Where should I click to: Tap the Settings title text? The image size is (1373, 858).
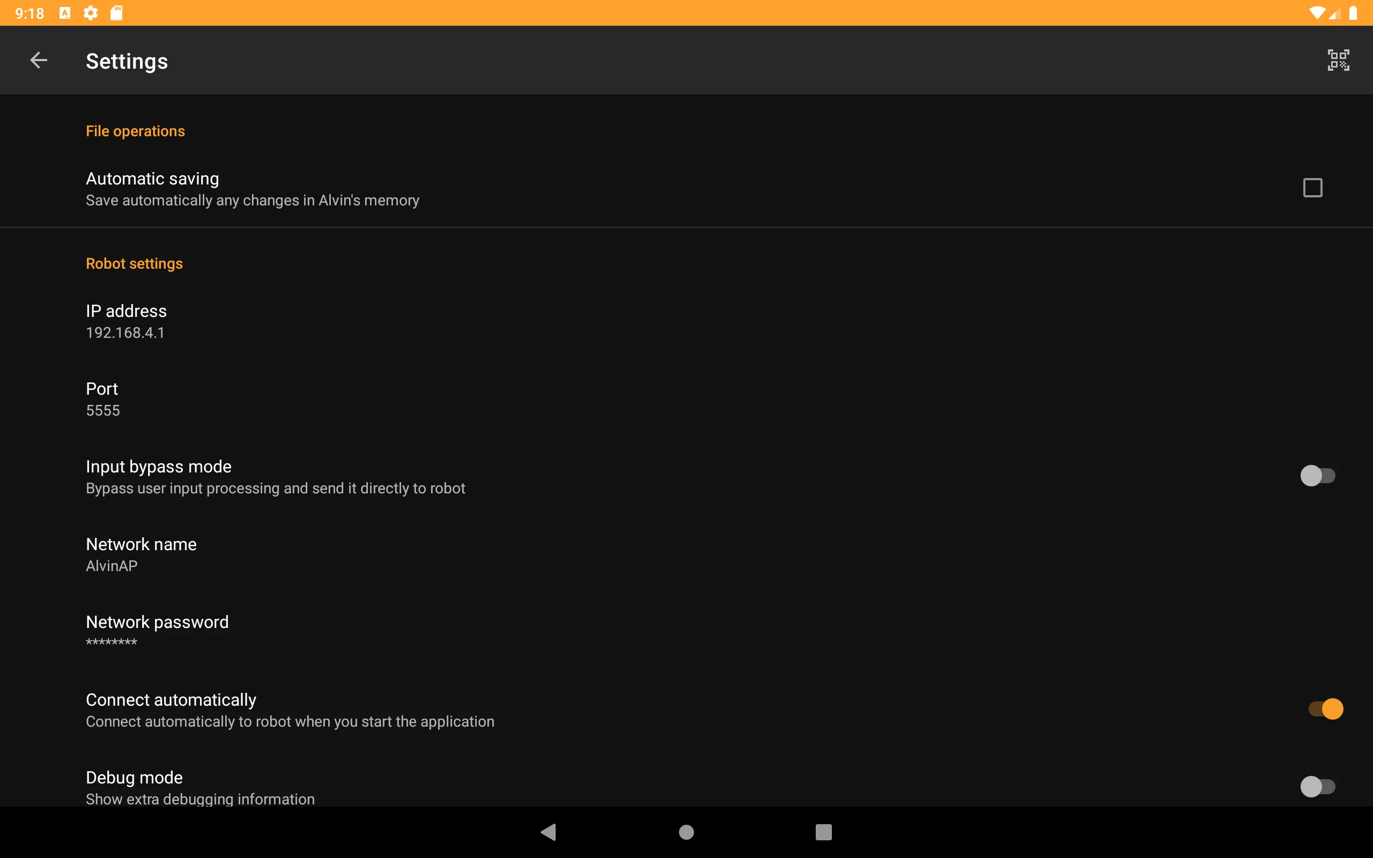[x=127, y=61]
